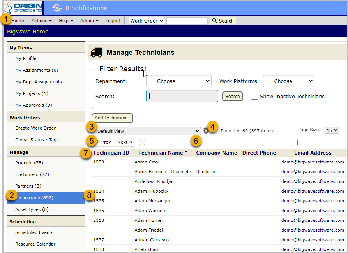Go to Home in the menu bar
Viewport: 348px width, 253px height.
tap(18, 21)
